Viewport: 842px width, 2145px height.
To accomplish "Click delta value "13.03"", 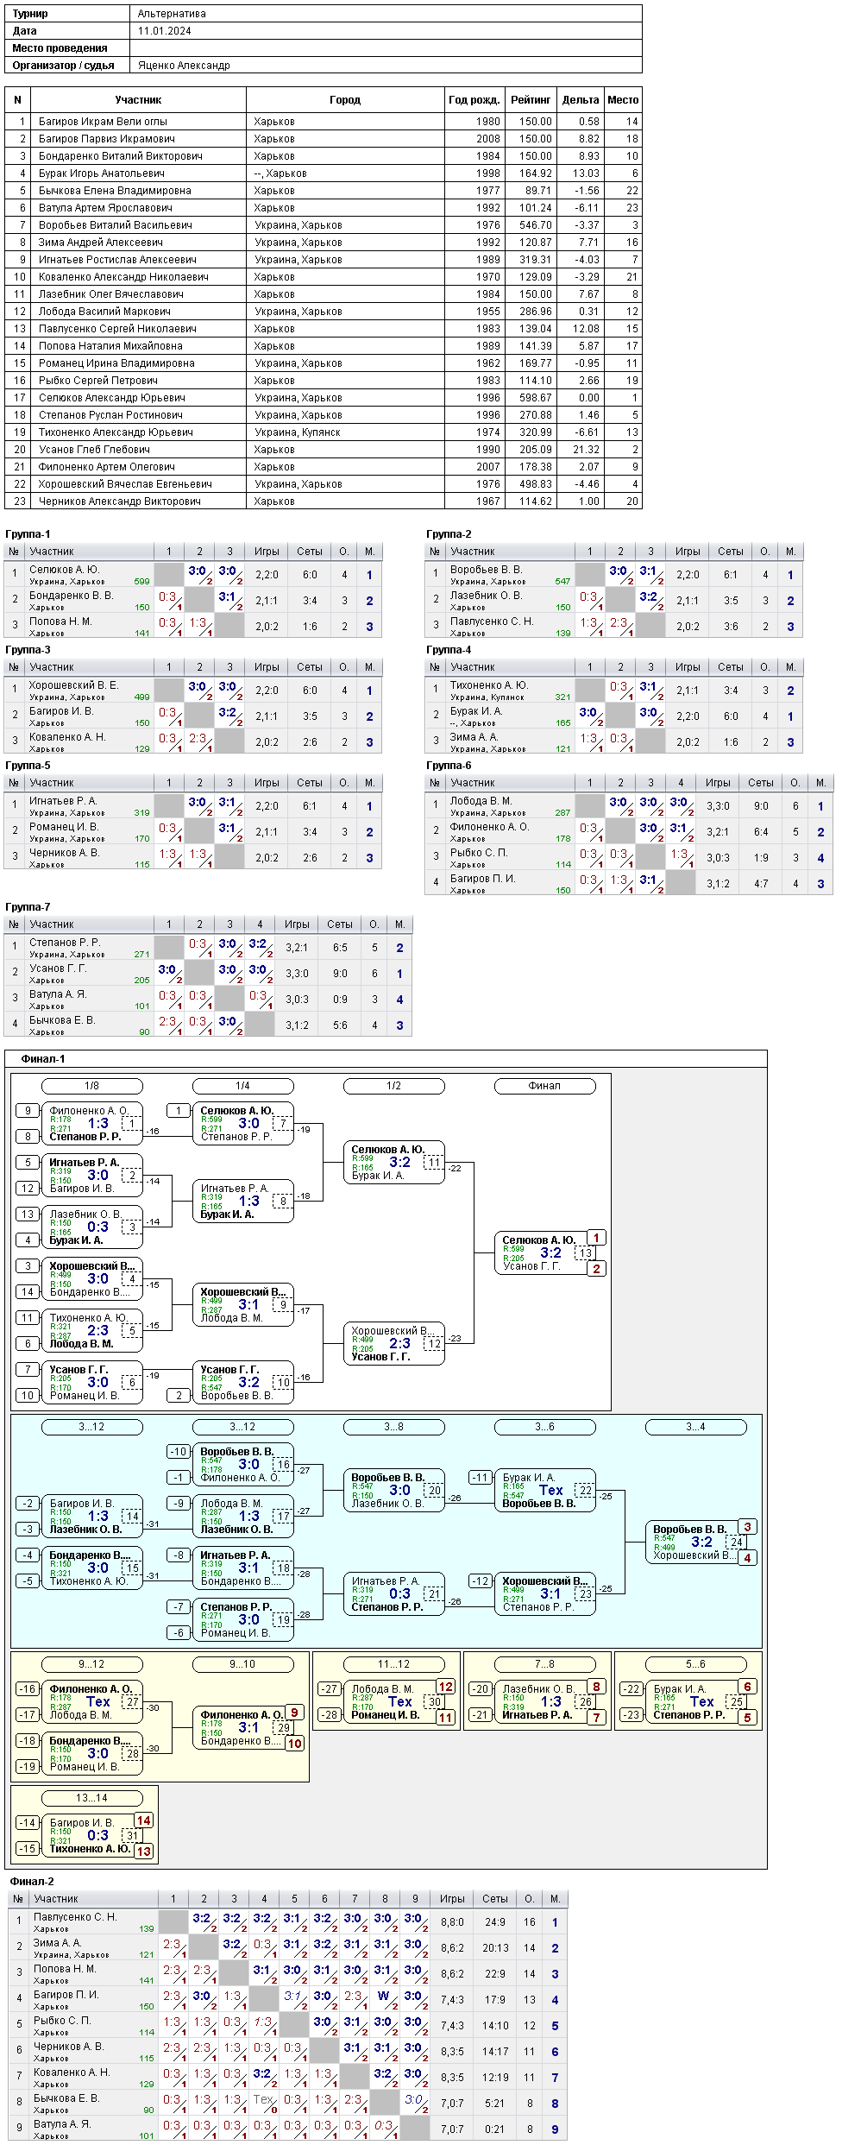I will click(586, 173).
